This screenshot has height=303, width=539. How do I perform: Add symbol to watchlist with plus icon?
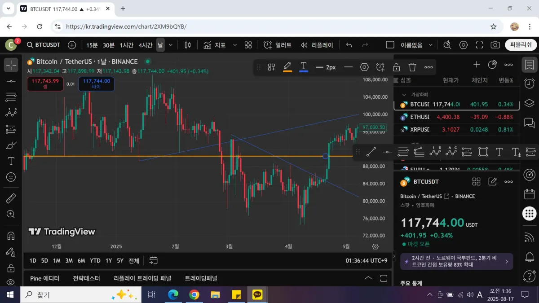(477, 65)
